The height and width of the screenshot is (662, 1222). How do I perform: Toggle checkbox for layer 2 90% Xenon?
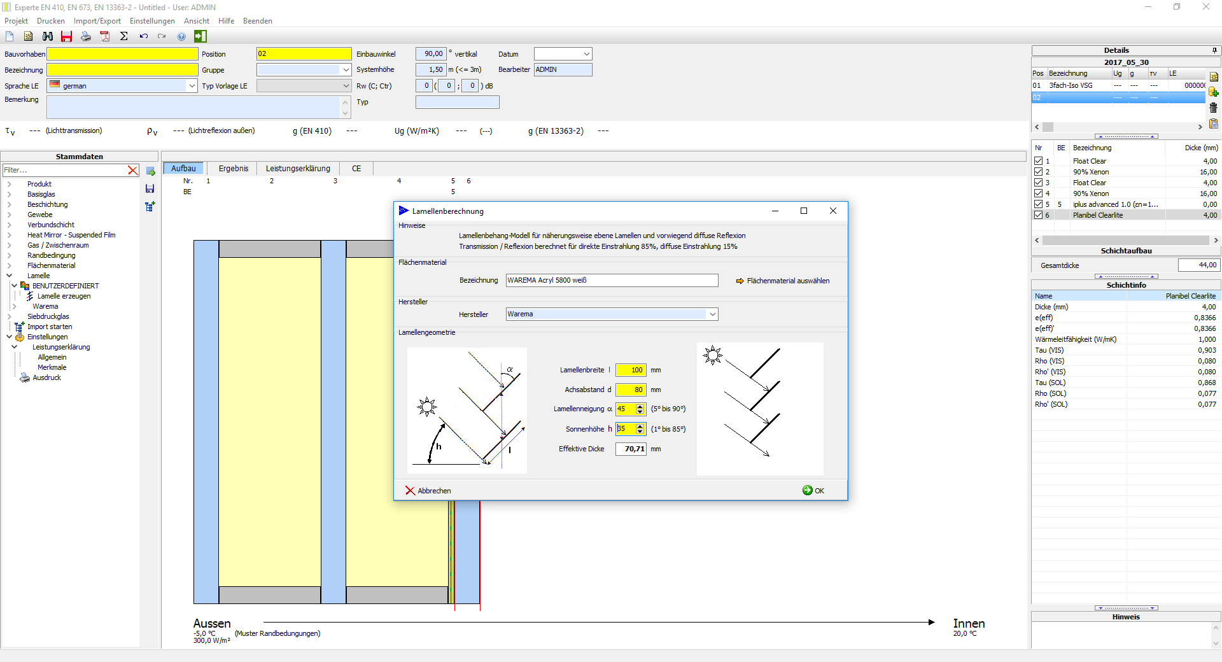coord(1038,172)
